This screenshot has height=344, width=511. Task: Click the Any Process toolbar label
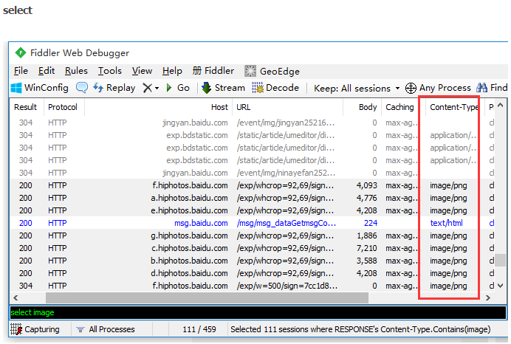coord(445,88)
